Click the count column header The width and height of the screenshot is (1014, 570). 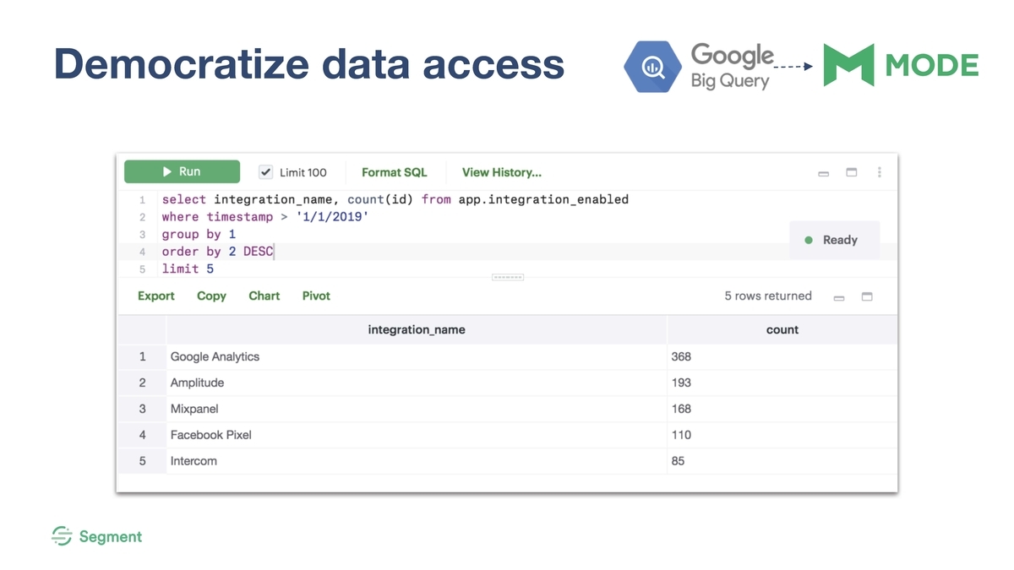[x=782, y=329]
